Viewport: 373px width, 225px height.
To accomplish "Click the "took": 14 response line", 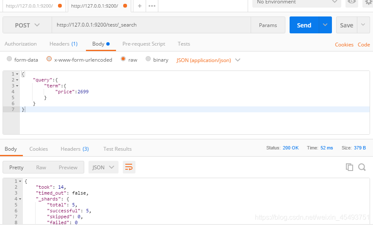I will [51, 187].
